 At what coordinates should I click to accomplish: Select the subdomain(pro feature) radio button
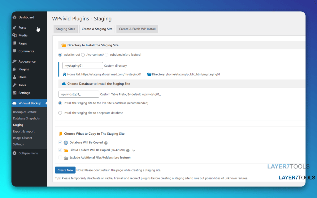(x=106, y=55)
